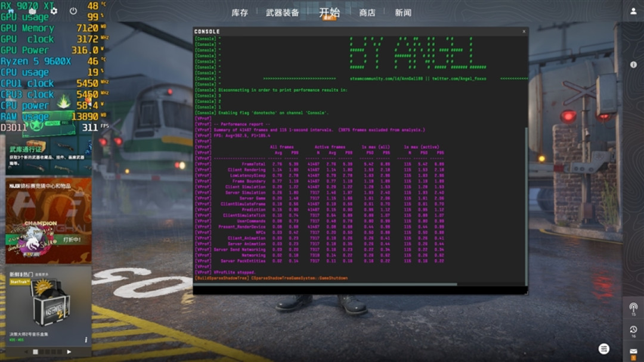The image size is (644, 362).
Task: Click the 'Disconnecting in order to print' line
Action: tap(283, 90)
